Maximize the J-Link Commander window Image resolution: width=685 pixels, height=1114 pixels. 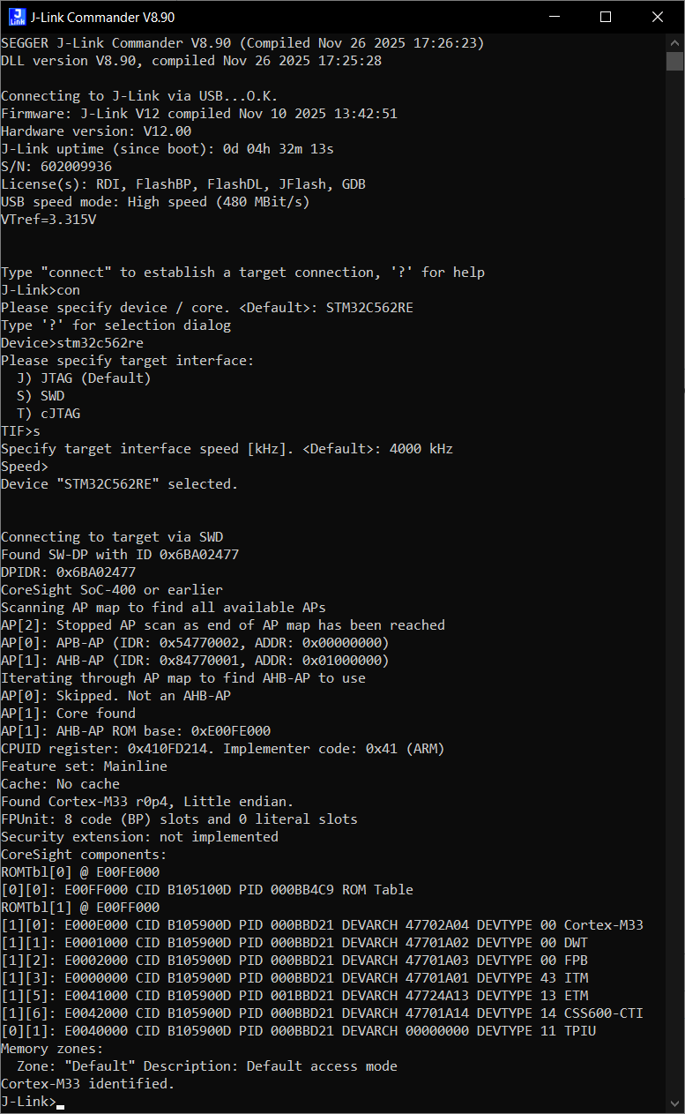pos(606,16)
